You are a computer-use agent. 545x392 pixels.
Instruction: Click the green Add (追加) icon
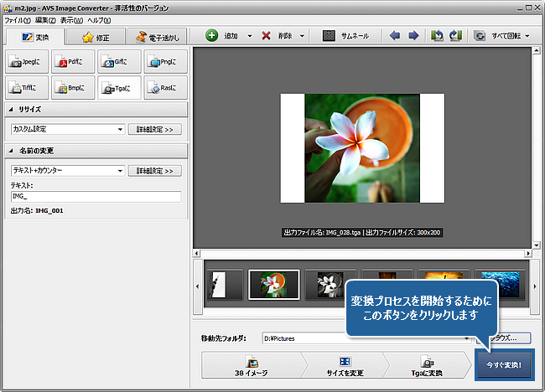point(212,36)
